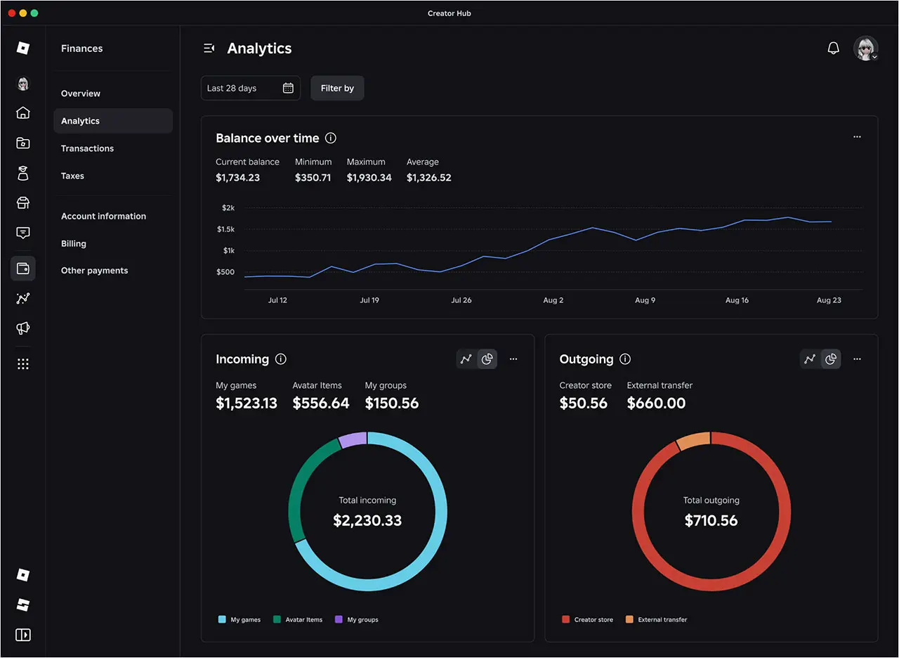899x658 pixels.
Task: Click the Total outgoing value $710.56
Action: (x=711, y=521)
